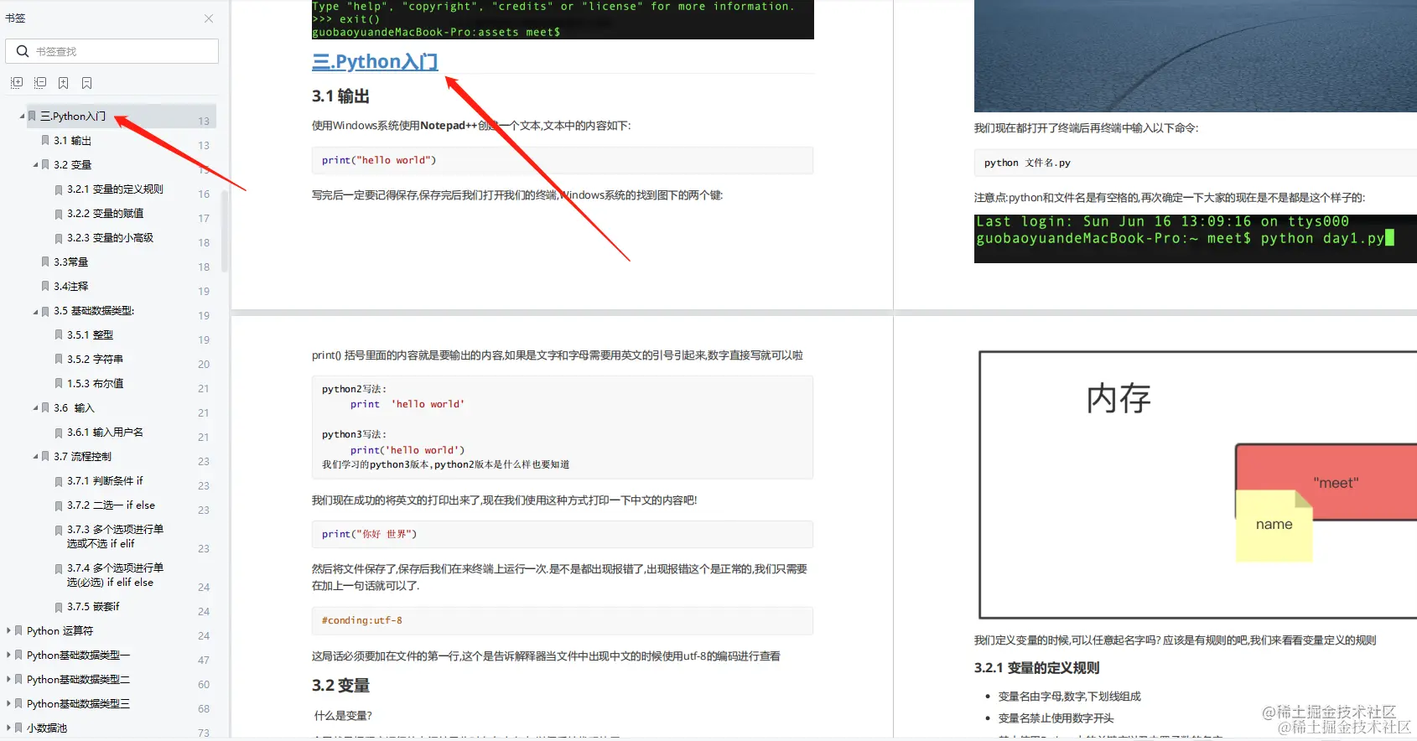Expand the 小数据池 bookmark node

[8, 728]
